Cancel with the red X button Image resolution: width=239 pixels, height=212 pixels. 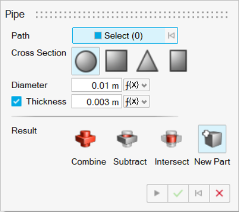(220, 194)
